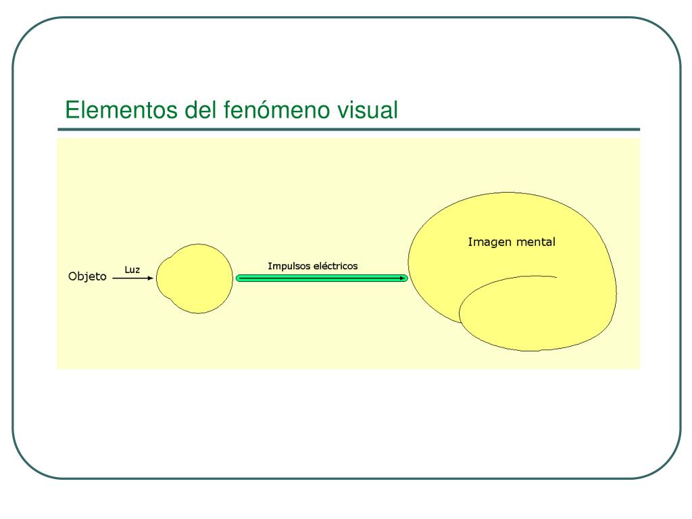Image resolution: width=692 pixels, height=519 pixels.
Task: Select the 'Impulsos eléctricos' label
Action: point(312,266)
